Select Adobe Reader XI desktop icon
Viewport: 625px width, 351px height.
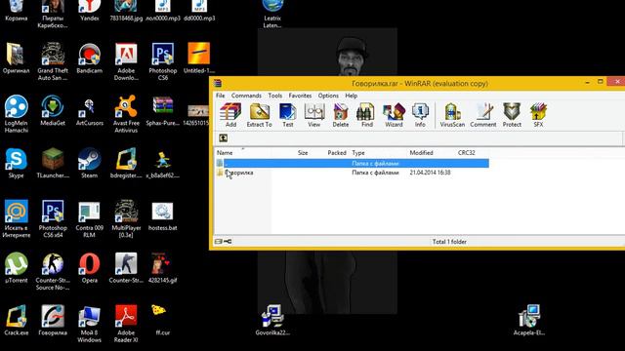click(126, 324)
